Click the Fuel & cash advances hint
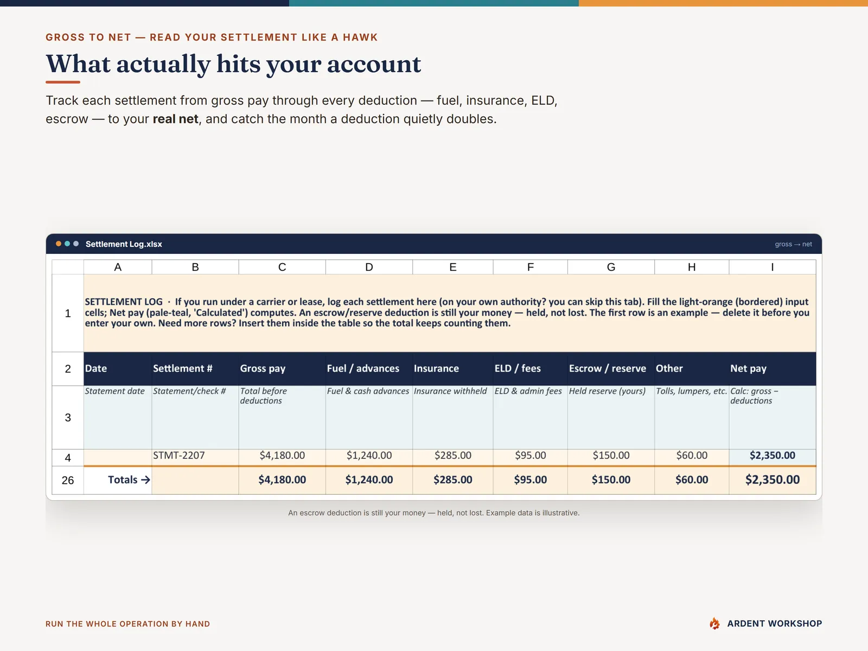The height and width of the screenshot is (651, 868). 369,417
